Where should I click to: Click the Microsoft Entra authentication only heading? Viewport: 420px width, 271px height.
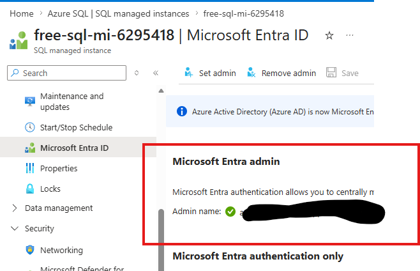tap(258, 256)
